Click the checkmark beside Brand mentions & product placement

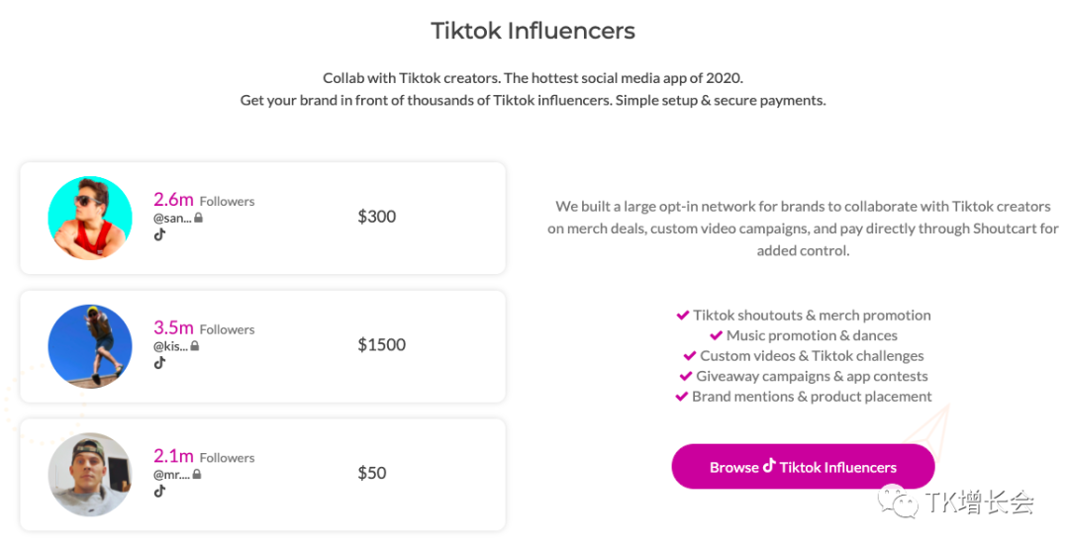681,397
